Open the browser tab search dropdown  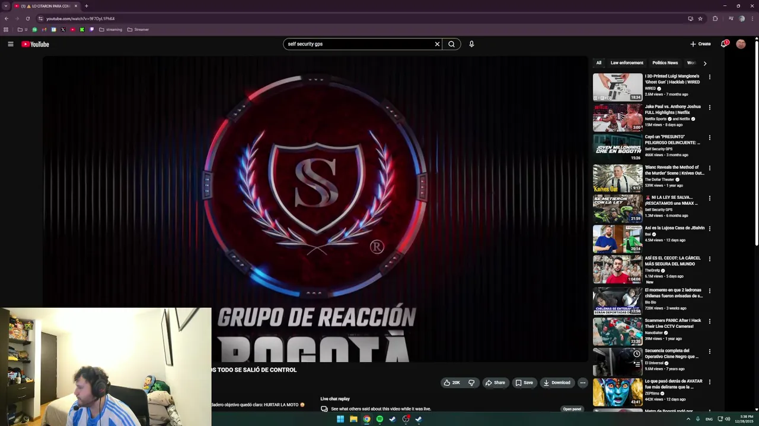6,6
